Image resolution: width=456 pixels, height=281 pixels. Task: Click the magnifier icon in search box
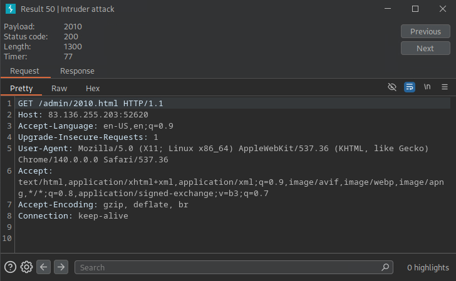click(386, 267)
